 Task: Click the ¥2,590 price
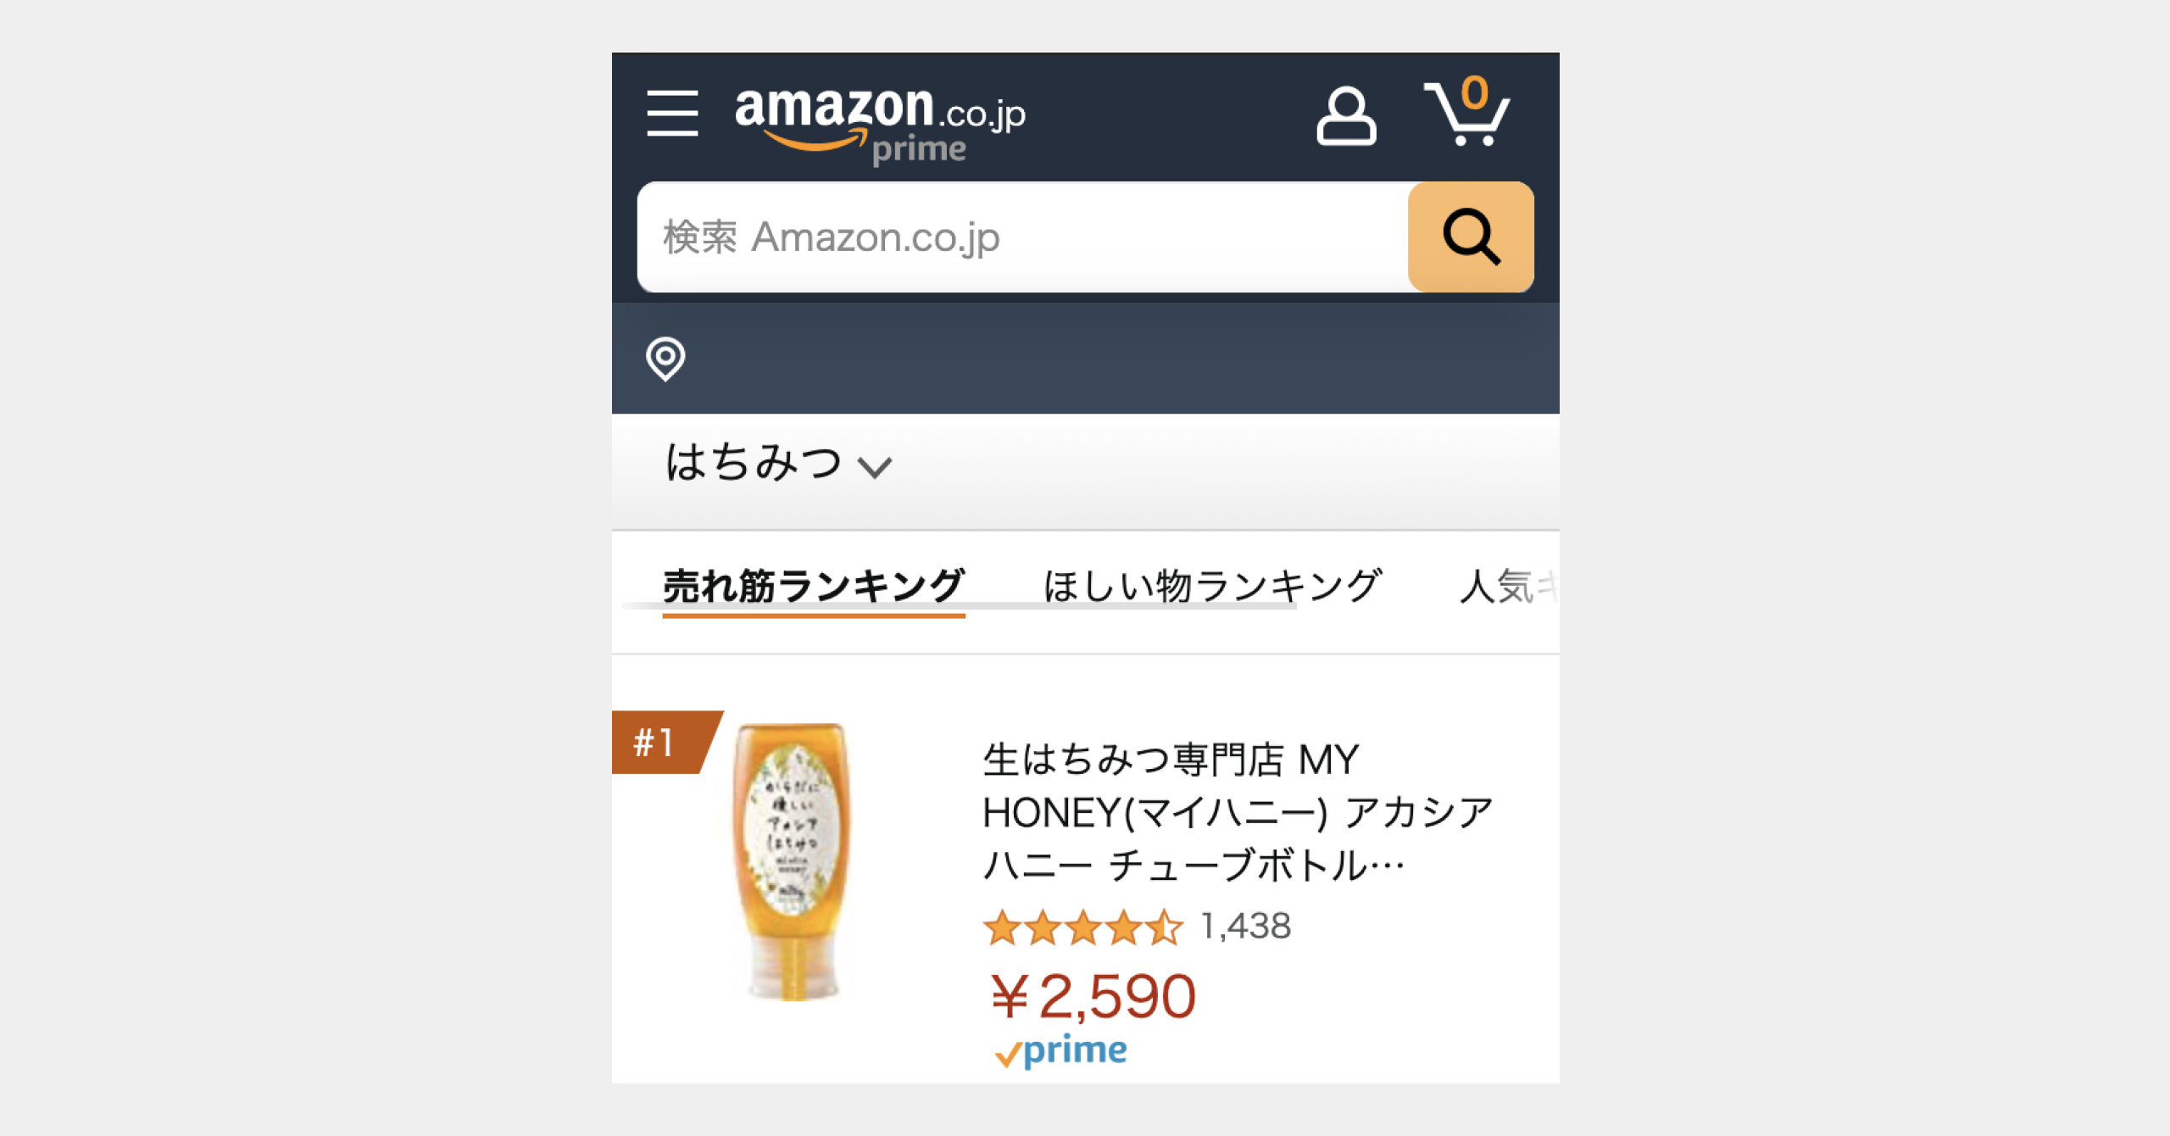tap(1093, 996)
